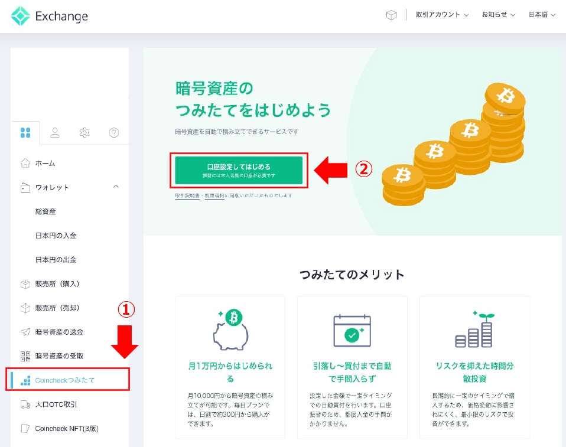Click the home icon next to ホーム
The height and width of the screenshot is (447, 566).
[x=25, y=164]
